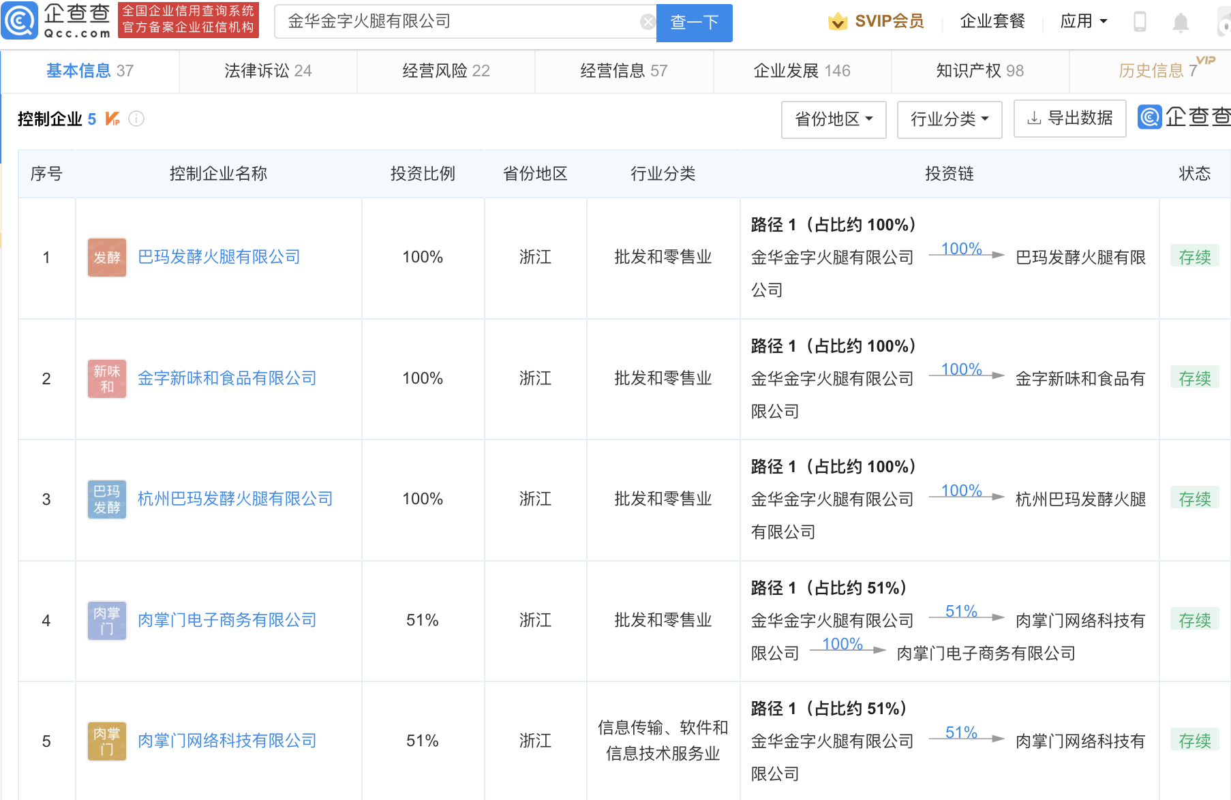Click the 信息传输、软件和信息技术服务业 industry cell
The width and height of the screenshot is (1231, 800).
(663, 741)
